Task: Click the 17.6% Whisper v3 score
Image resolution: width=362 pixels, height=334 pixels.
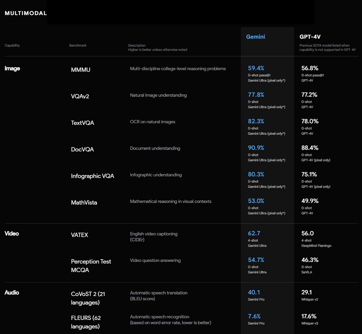Action: pos(309,316)
